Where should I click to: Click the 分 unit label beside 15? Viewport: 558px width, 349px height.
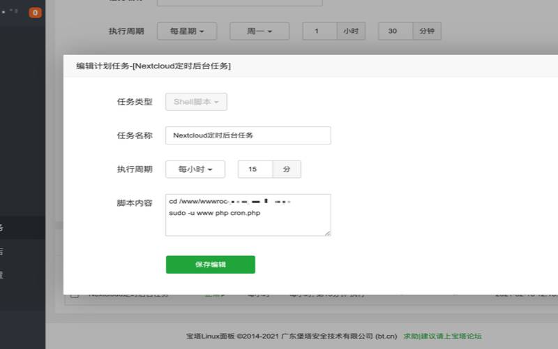287,169
